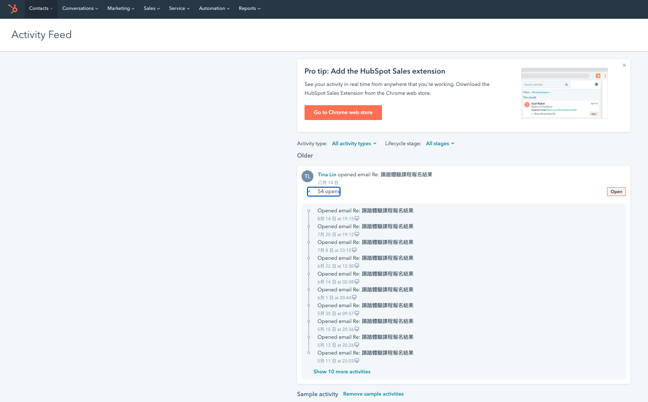Toggle the 54 opens filter chip
Viewport: 648px width, 402px height.
tap(324, 191)
